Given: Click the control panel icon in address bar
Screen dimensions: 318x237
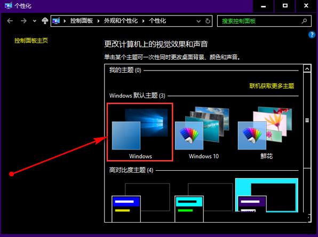Looking at the screenshot, I should pos(56,21).
